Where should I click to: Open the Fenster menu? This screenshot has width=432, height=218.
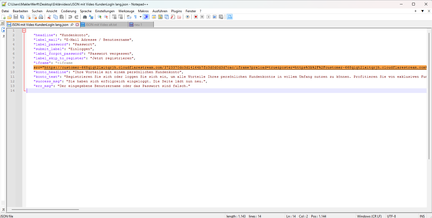[191, 11]
